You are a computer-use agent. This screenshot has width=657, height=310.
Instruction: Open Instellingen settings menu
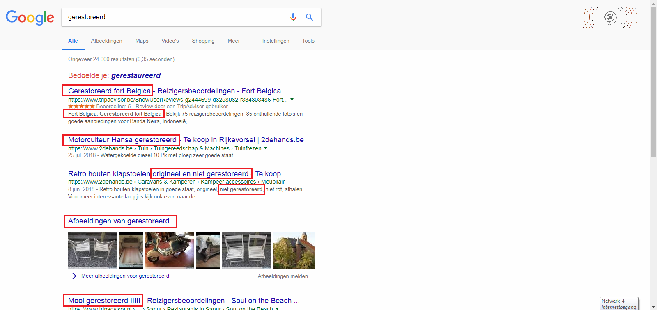(x=276, y=41)
